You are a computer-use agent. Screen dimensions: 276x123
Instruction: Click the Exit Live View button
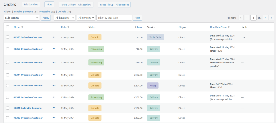pos(31,5)
